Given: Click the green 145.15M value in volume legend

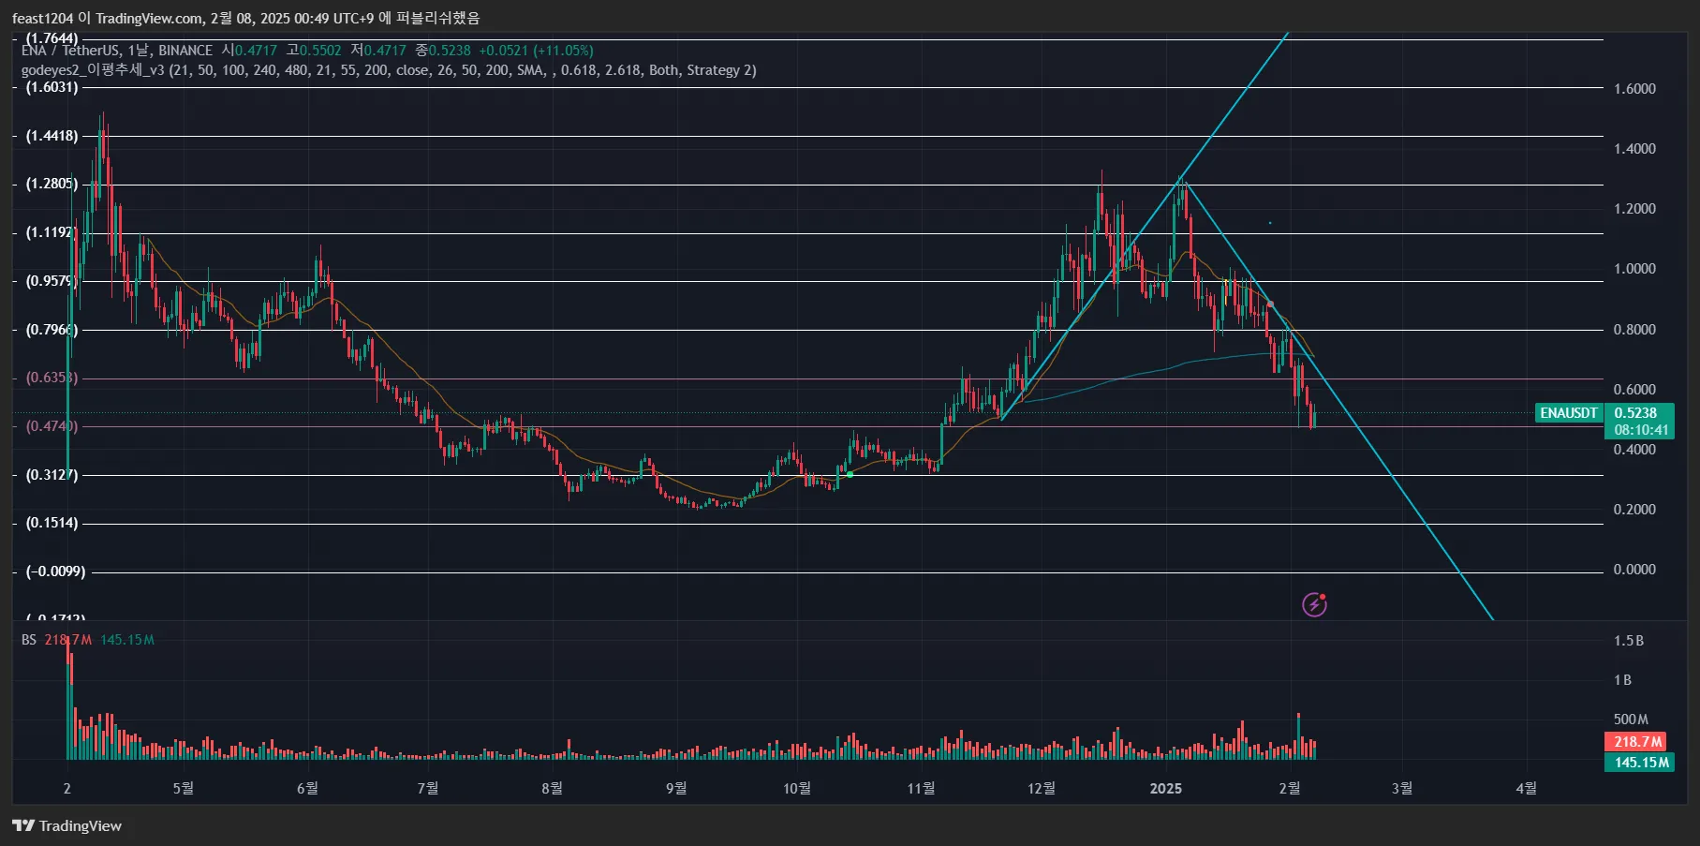Looking at the screenshot, I should pyautogui.click(x=127, y=640).
